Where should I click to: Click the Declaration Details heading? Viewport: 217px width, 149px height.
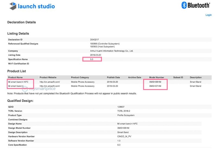pyautogui.click(x=21, y=22)
